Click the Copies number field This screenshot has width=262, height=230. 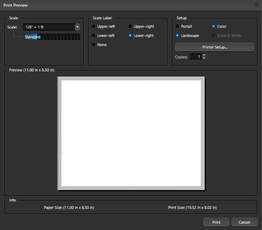196,57
